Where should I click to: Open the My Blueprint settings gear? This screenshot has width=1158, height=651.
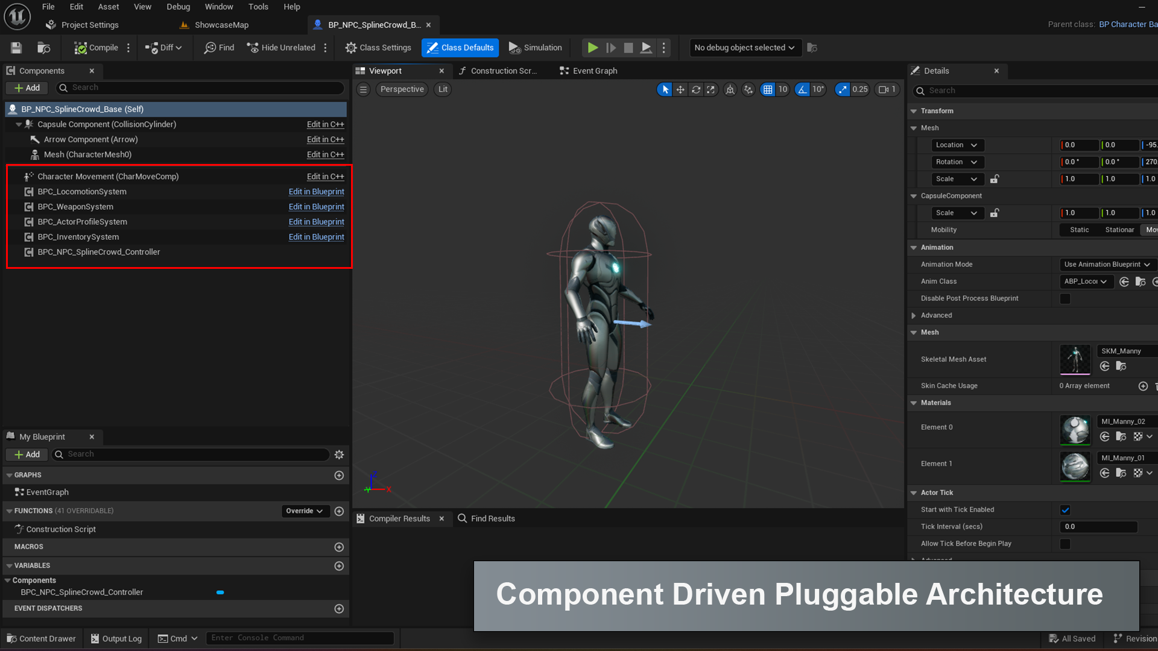pyautogui.click(x=339, y=454)
